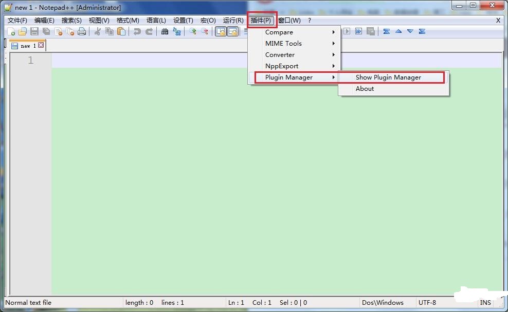Click Normal text file status entry
The height and width of the screenshot is (312, 508).
click(28, 303)
